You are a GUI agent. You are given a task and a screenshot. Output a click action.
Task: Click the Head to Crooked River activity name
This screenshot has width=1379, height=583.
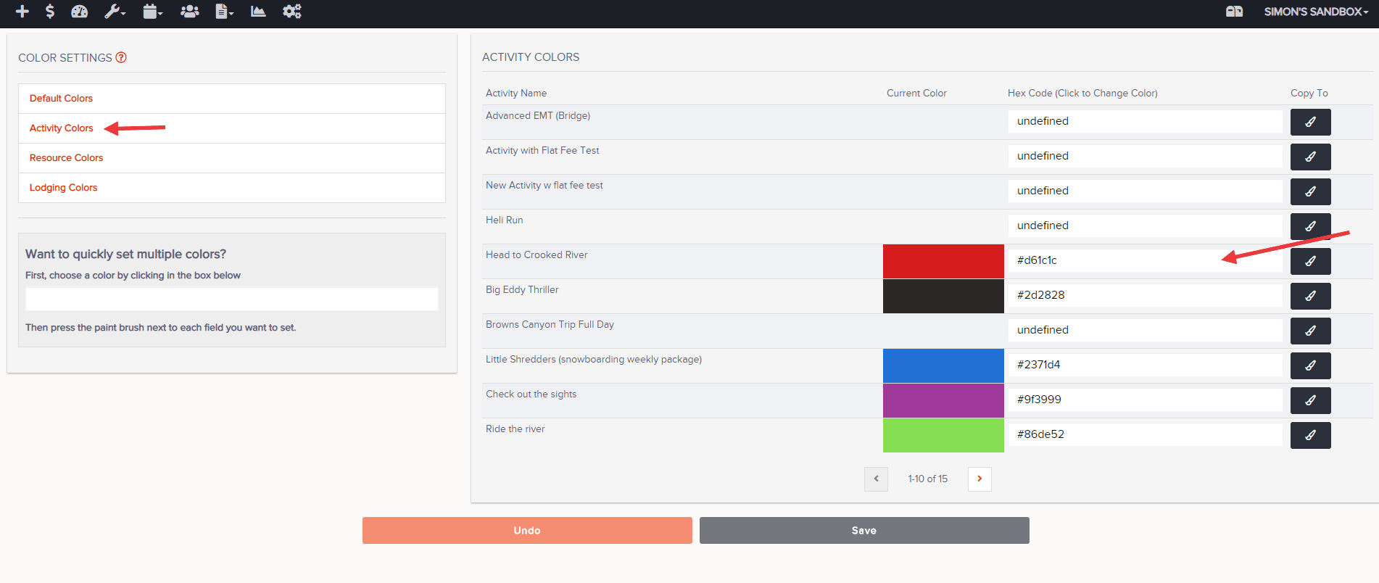537,255
